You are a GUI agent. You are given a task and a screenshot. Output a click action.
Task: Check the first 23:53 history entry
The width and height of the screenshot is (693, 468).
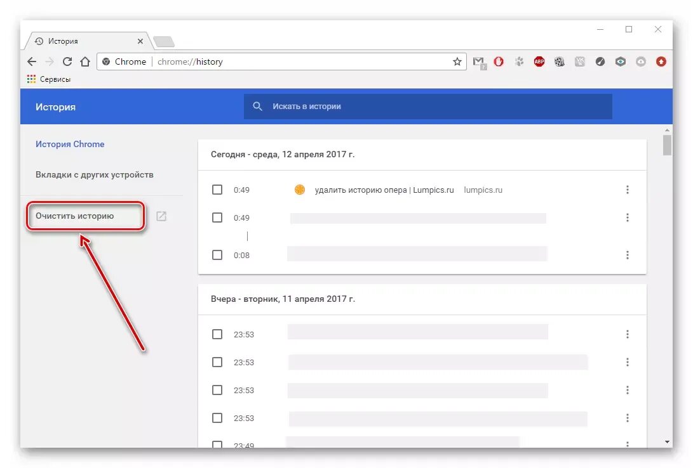click(x=217, y=334)
